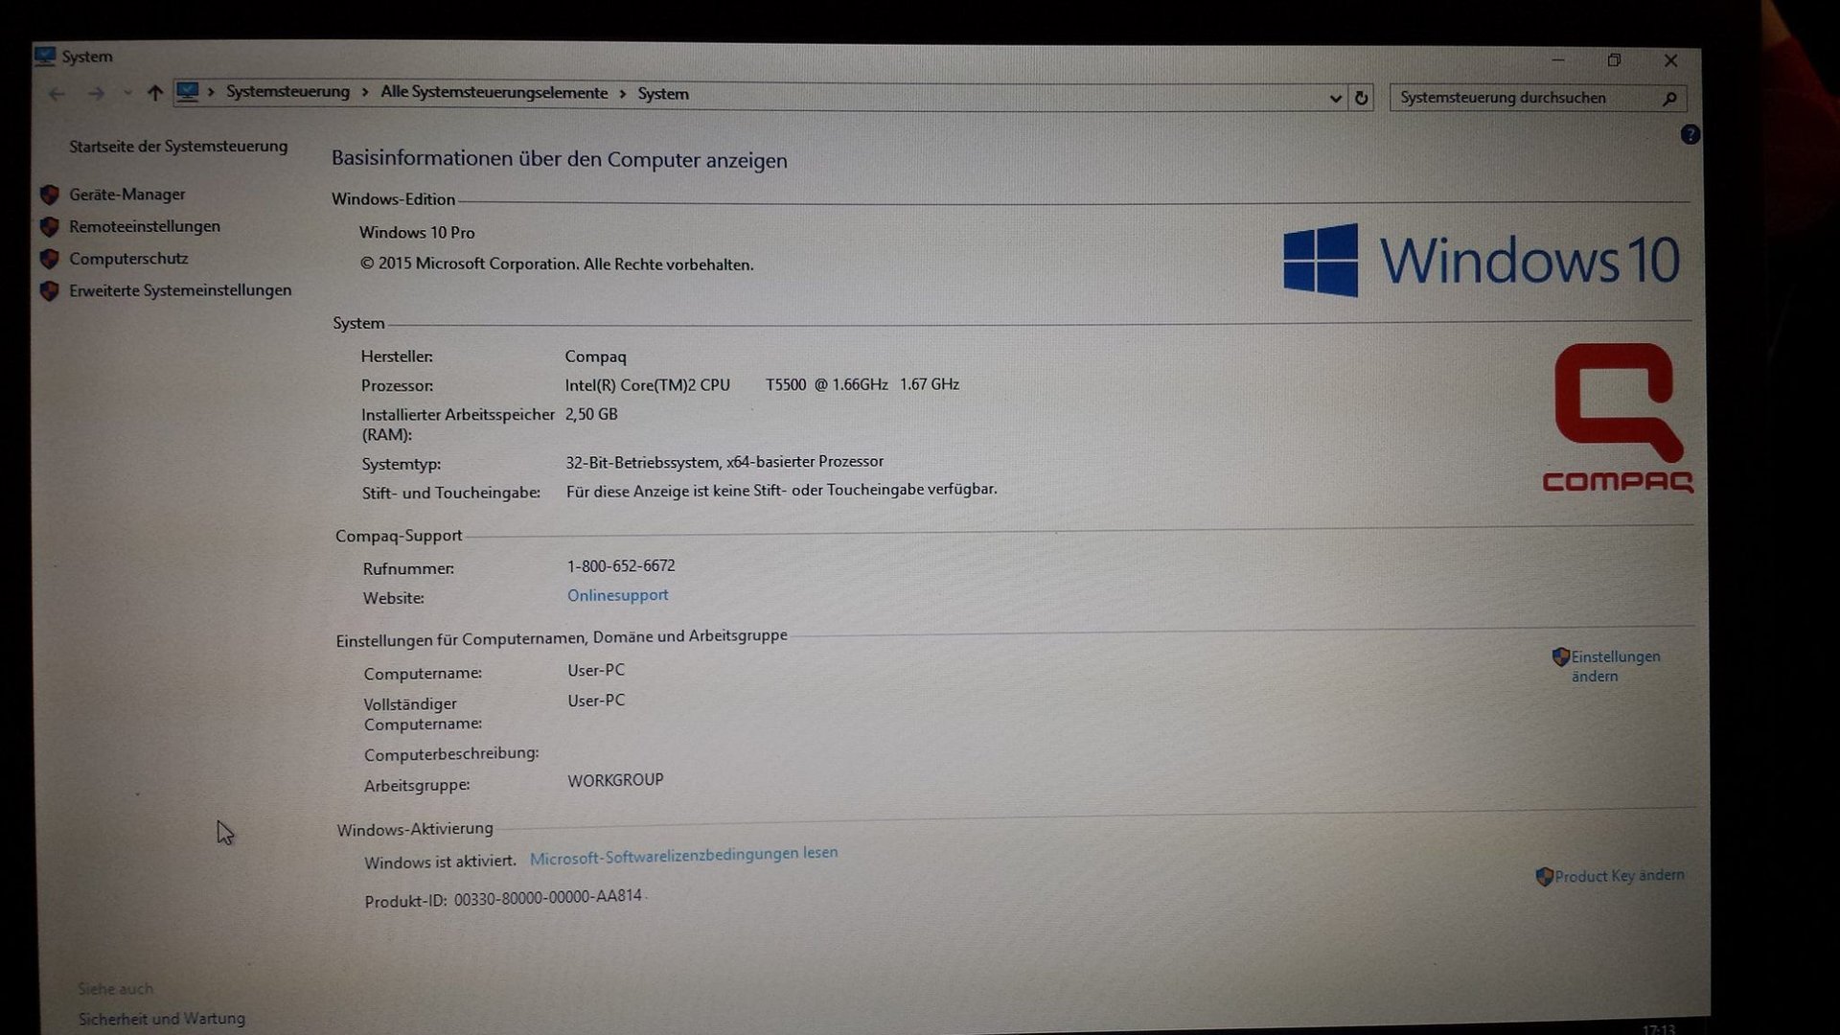Click the Windows 10 Pro edition text
This screenshot has height=1035, width=1840.
click(x=417, y=233)
